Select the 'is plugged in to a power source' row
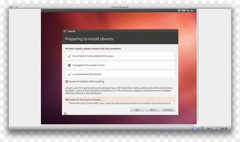The image size is (240, 142). (120, 65)
